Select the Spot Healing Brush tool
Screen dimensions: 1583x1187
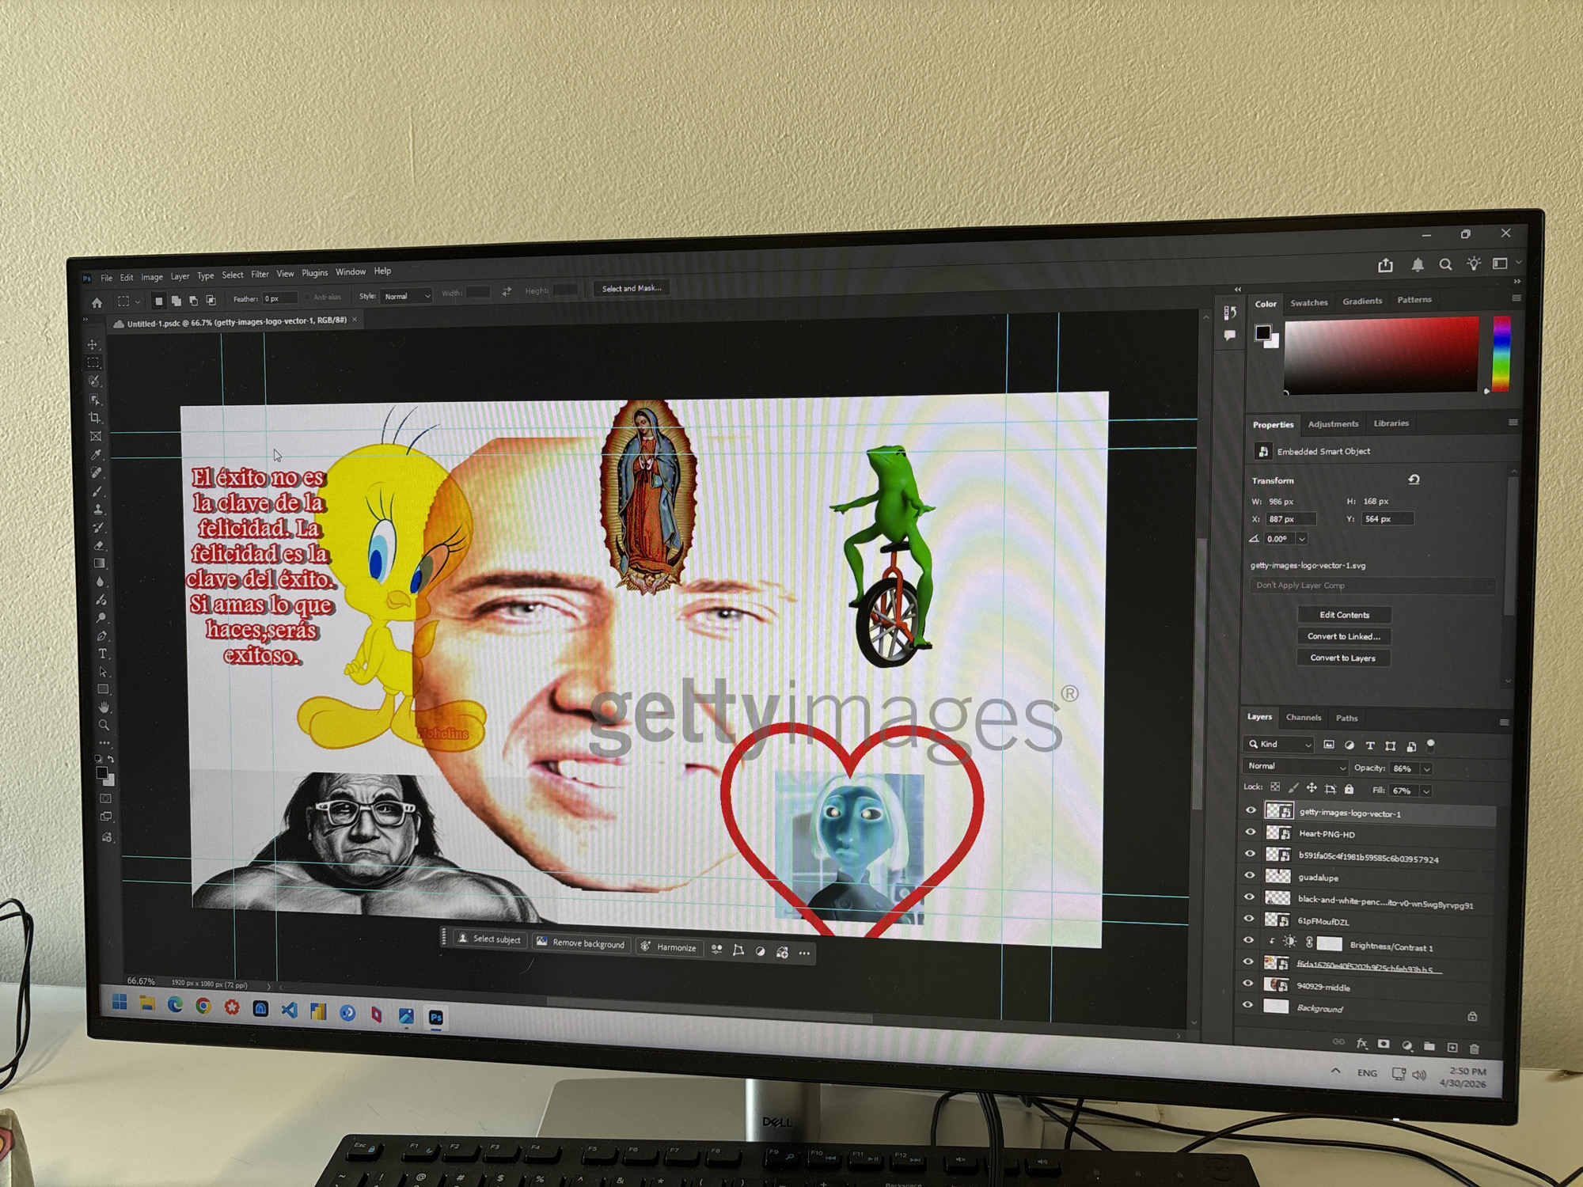point(97,472)
